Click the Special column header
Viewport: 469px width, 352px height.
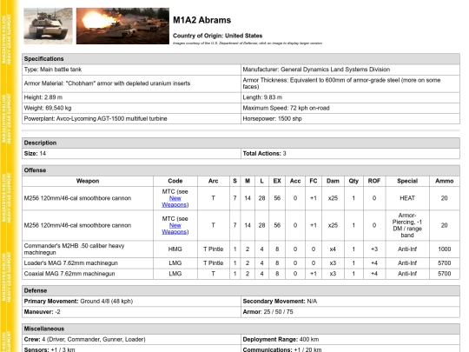pyautogui.click(x=407, y=181)
